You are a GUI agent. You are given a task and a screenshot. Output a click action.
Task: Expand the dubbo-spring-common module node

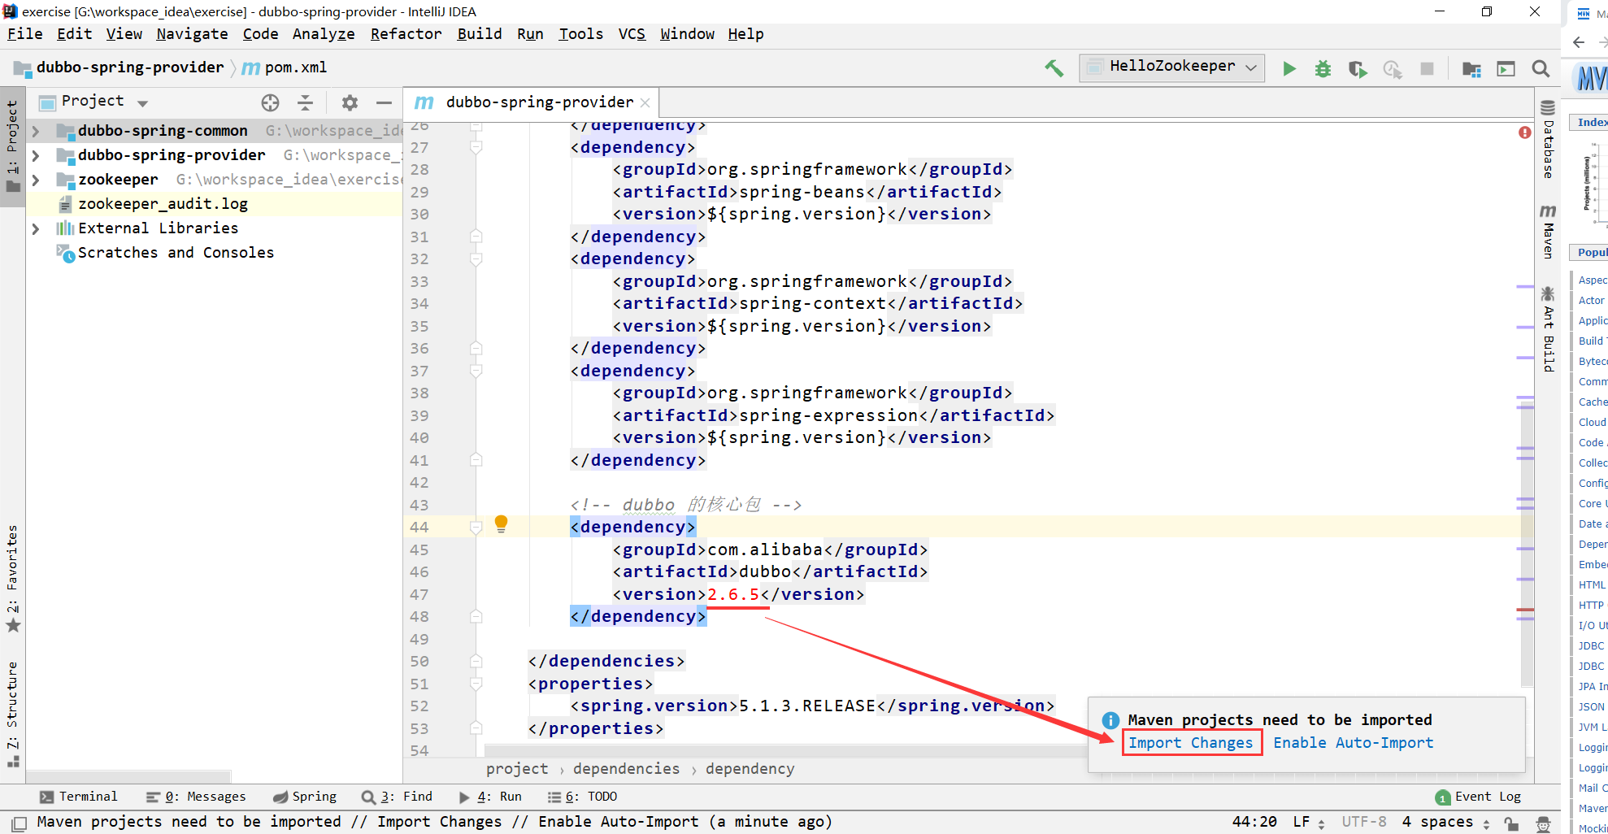point(36,131)
